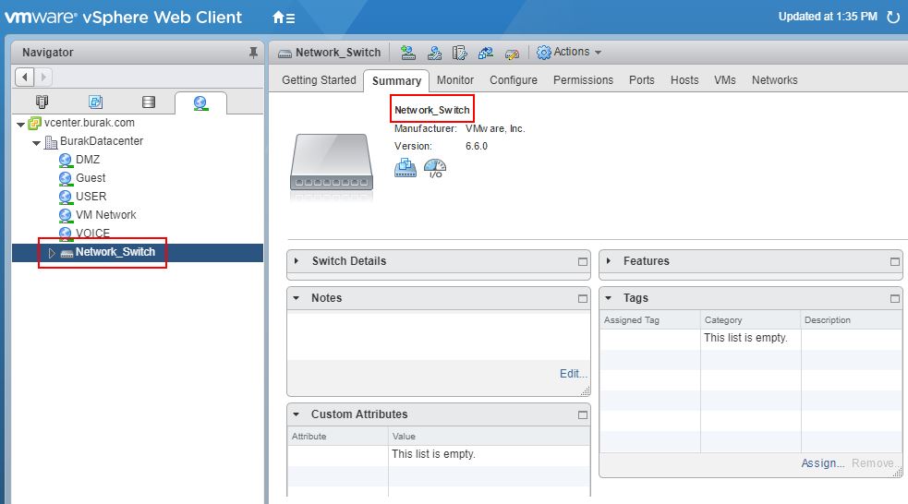Open the Hosts tab

point(684,80)
